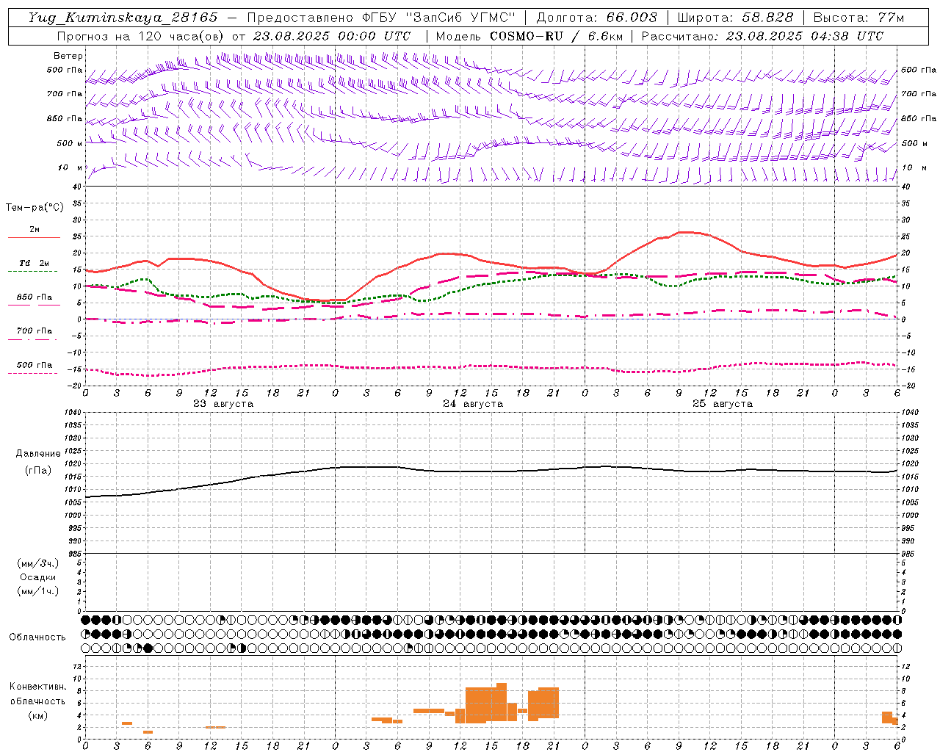Click the '23 августа' date label
The height and width of the screenshot is (752, 940).
(x=223, y=404)
